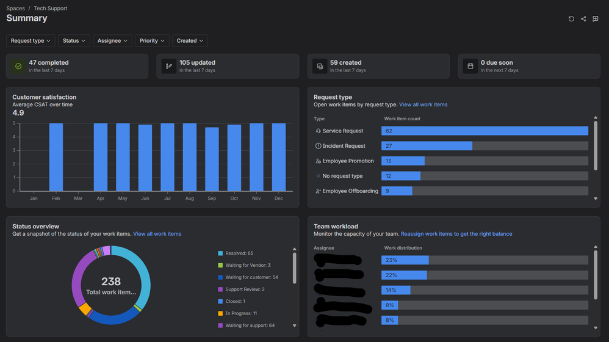The width and height of the screenshot is (609, 342).
Task: Open the Priority filter dropdown
Action: tap(152, 40)
